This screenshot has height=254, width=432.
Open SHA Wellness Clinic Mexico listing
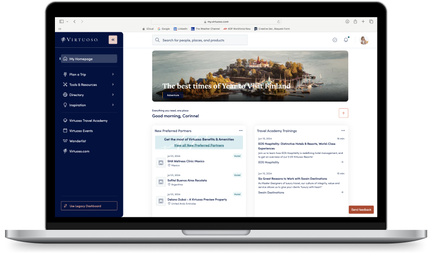[x=186, y=161]
